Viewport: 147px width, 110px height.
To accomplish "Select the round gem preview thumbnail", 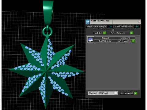I will [91, 39].
